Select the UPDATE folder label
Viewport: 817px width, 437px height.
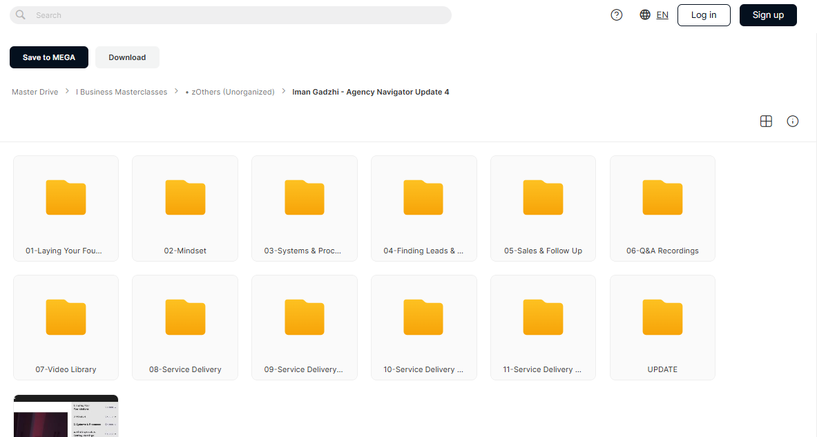point(662,369)
